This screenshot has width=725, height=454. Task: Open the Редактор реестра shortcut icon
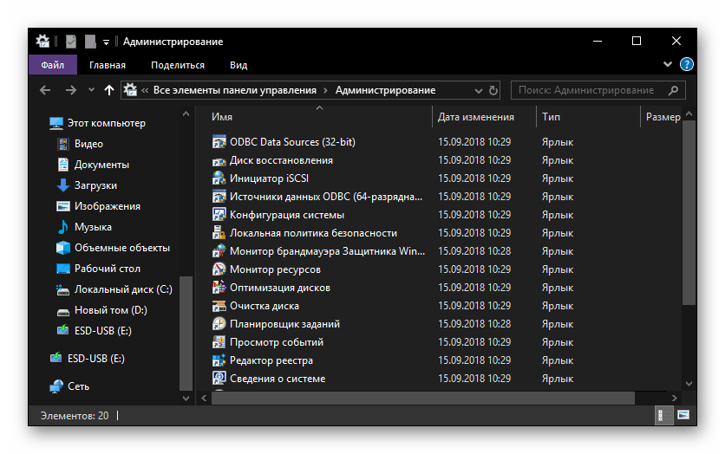coord(219,360)
